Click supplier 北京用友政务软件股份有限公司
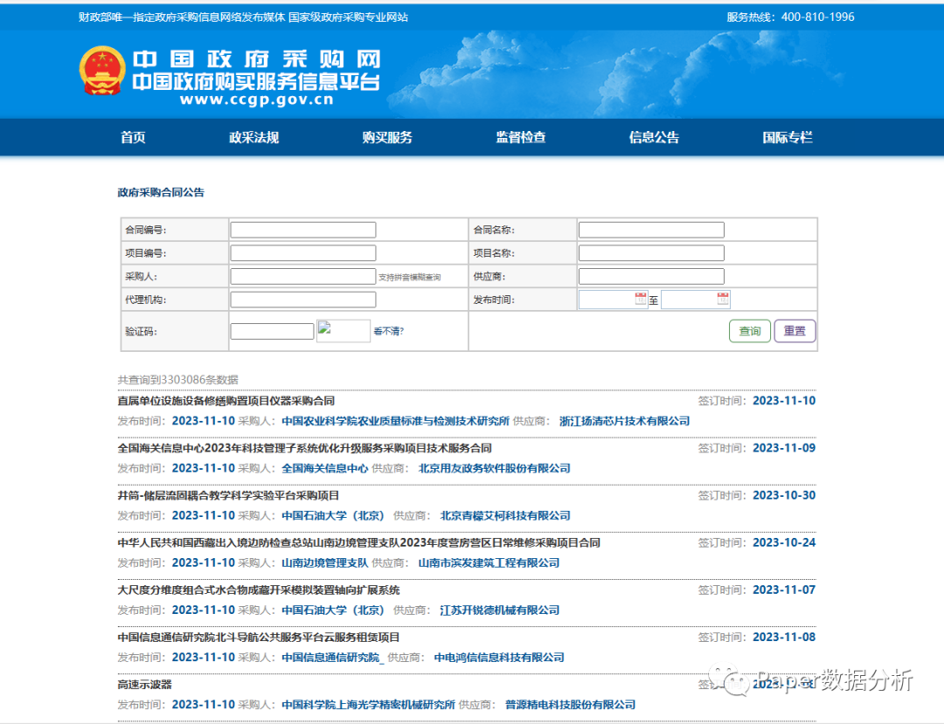Image resolution: width=944 pixels, height=724 pixels. click(494, 468)
